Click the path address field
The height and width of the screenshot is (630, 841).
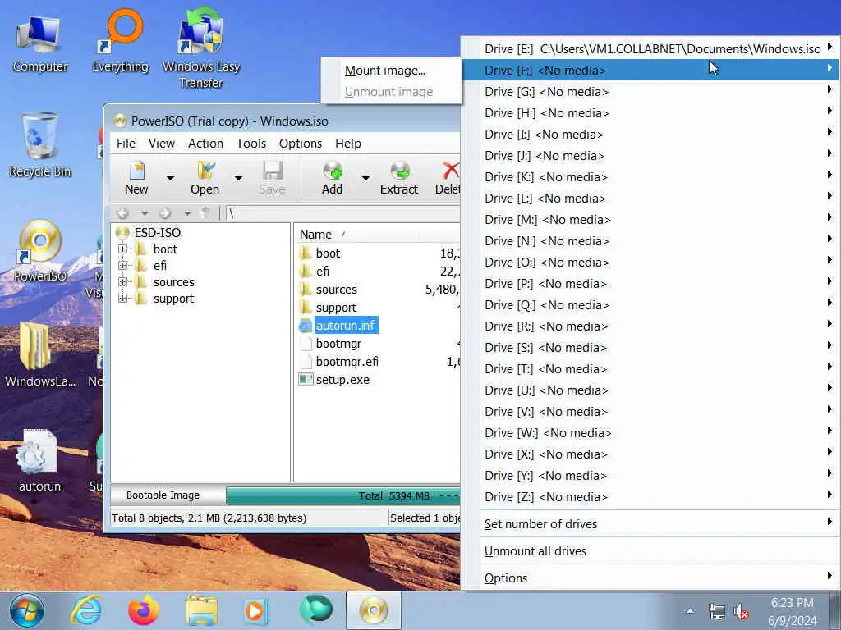click(342, 213)
